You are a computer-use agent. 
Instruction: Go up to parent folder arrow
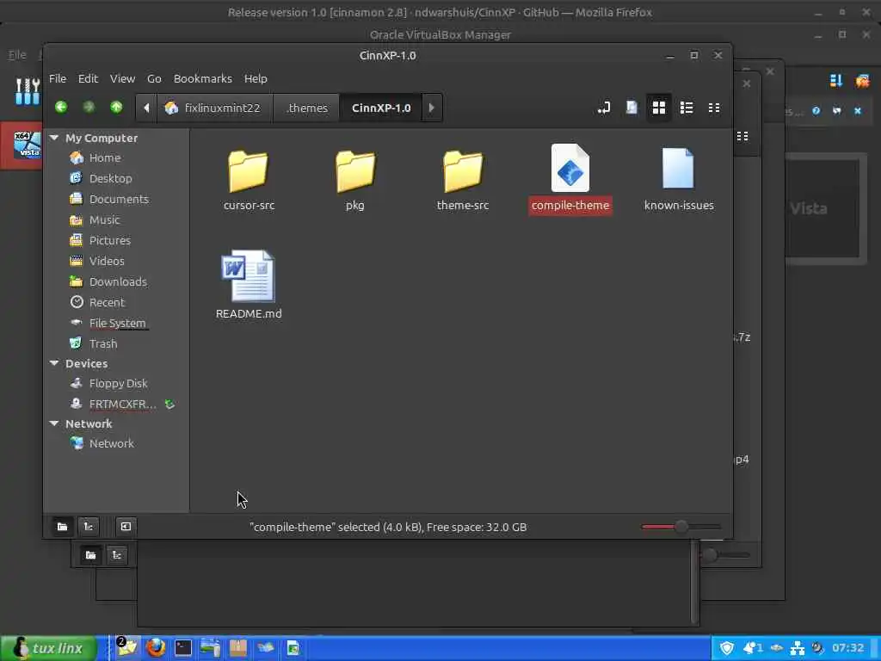point(116,108)
